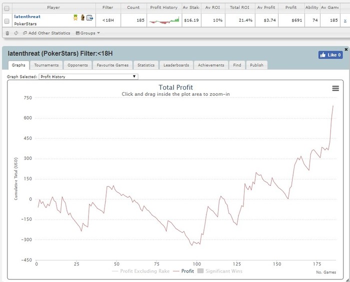Screen dimensions: 350x282
Task: Sort by Profit History column header
Action: click(x=164, y=8)
